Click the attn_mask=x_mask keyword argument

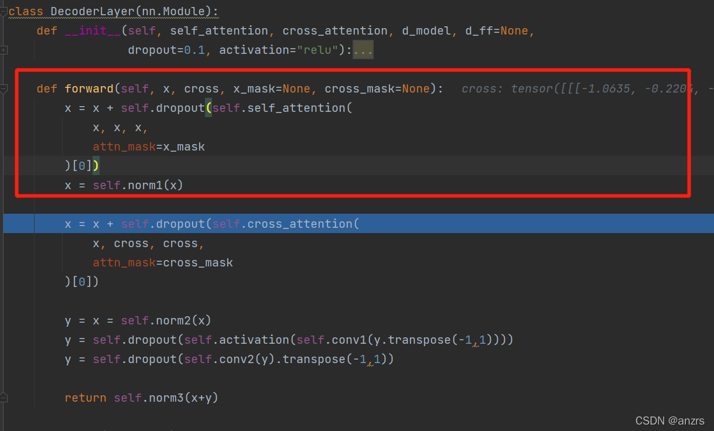pos(149,146)
